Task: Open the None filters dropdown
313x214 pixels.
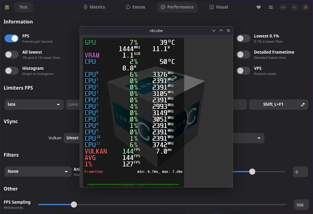Action: pos(38,172)
